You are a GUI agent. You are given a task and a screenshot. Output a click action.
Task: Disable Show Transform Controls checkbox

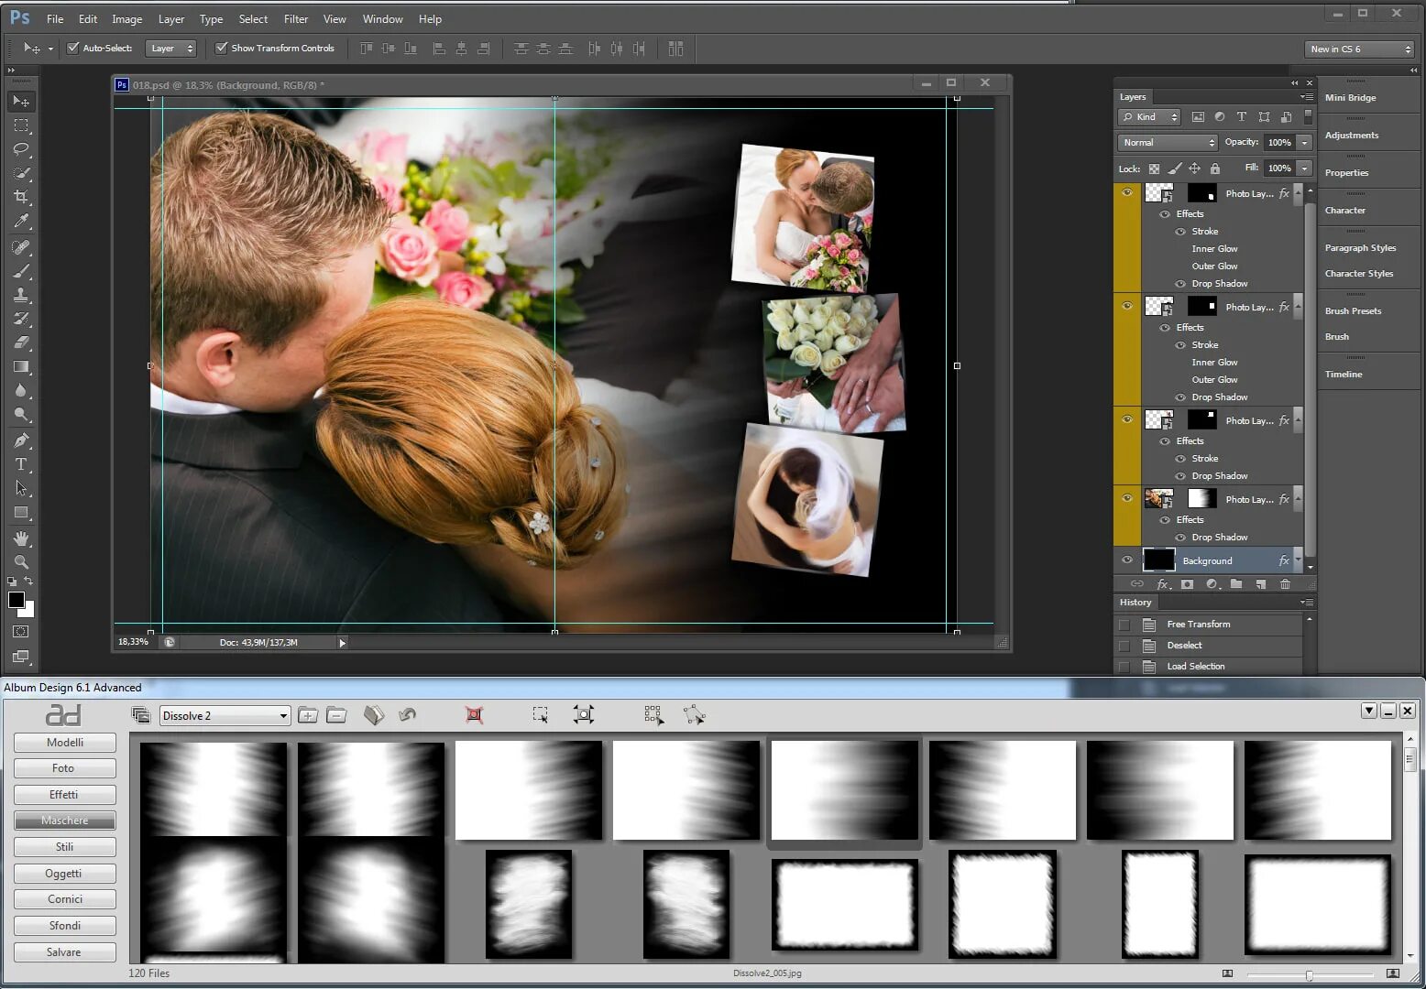click(x=221, y=49)
